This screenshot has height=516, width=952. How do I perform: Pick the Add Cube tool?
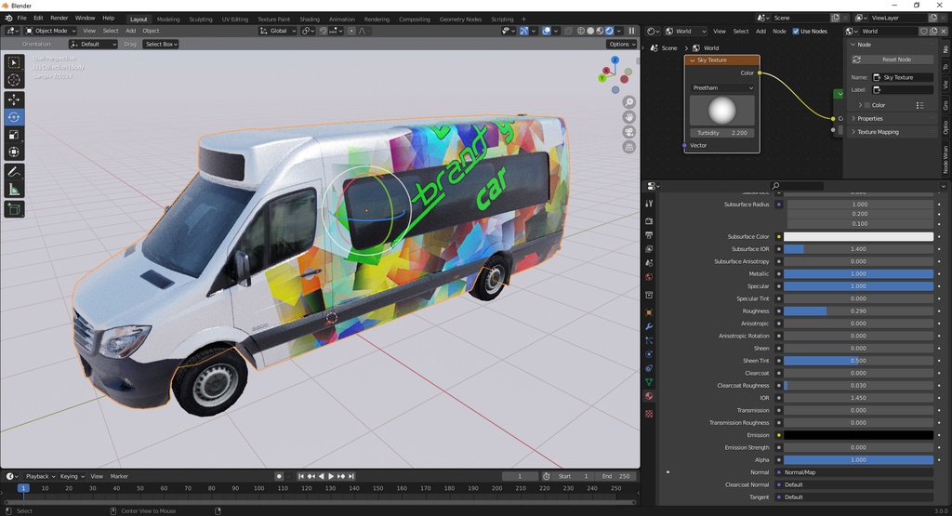[x=14, y=209]
